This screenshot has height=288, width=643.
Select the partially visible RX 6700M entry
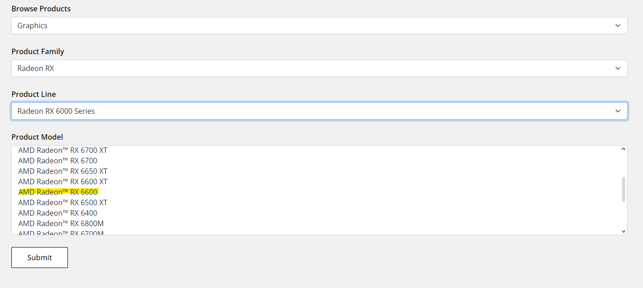[61, 233]
